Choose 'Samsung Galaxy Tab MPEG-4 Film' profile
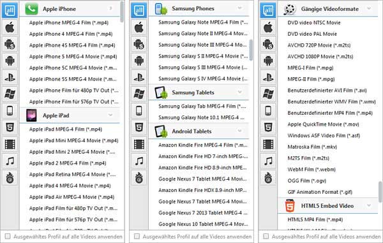Viewport: 383px width, 243px height. point(202,106)
